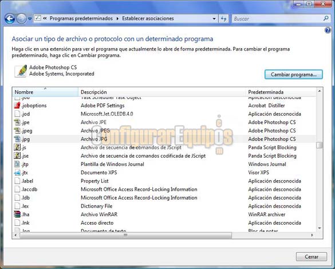Click Panda Script Blocking in the .js row
335x269 pixels.
[272, 147]
